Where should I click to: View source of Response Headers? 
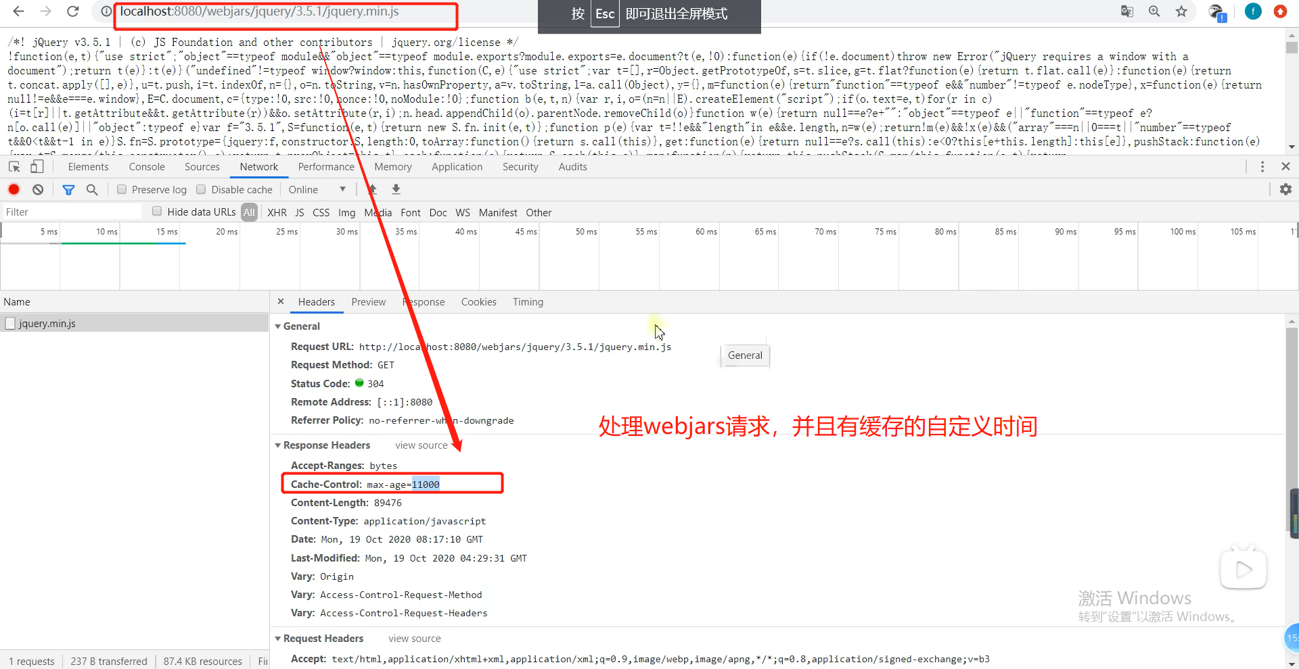421,445
